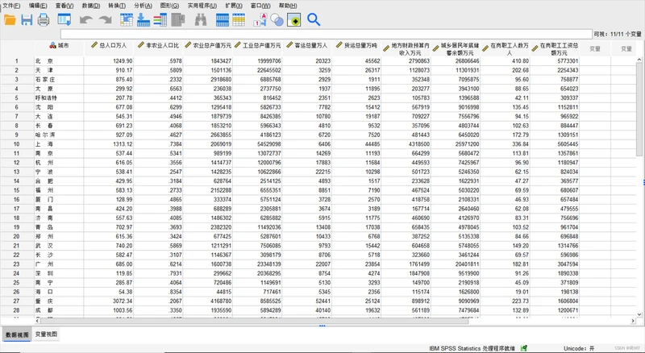
Task: Undo the last action with the undo arrow
Action: click(85, 20)
